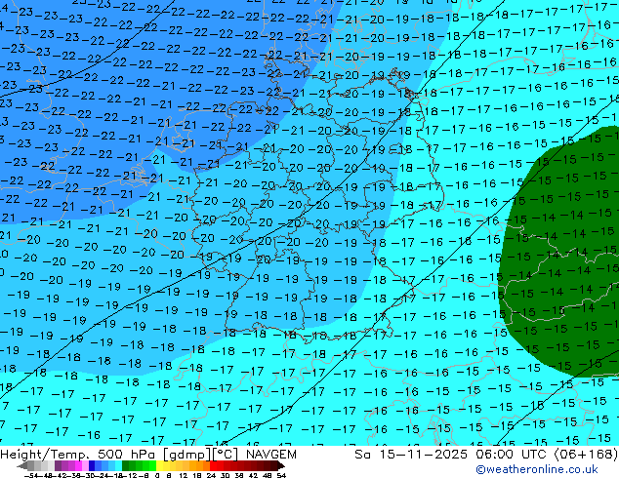
Task: Click the '(06+168)' forecast hour text
Action: [588, 455]
